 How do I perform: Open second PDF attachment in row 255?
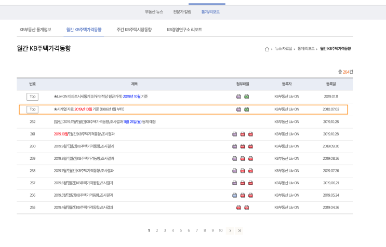246,208
